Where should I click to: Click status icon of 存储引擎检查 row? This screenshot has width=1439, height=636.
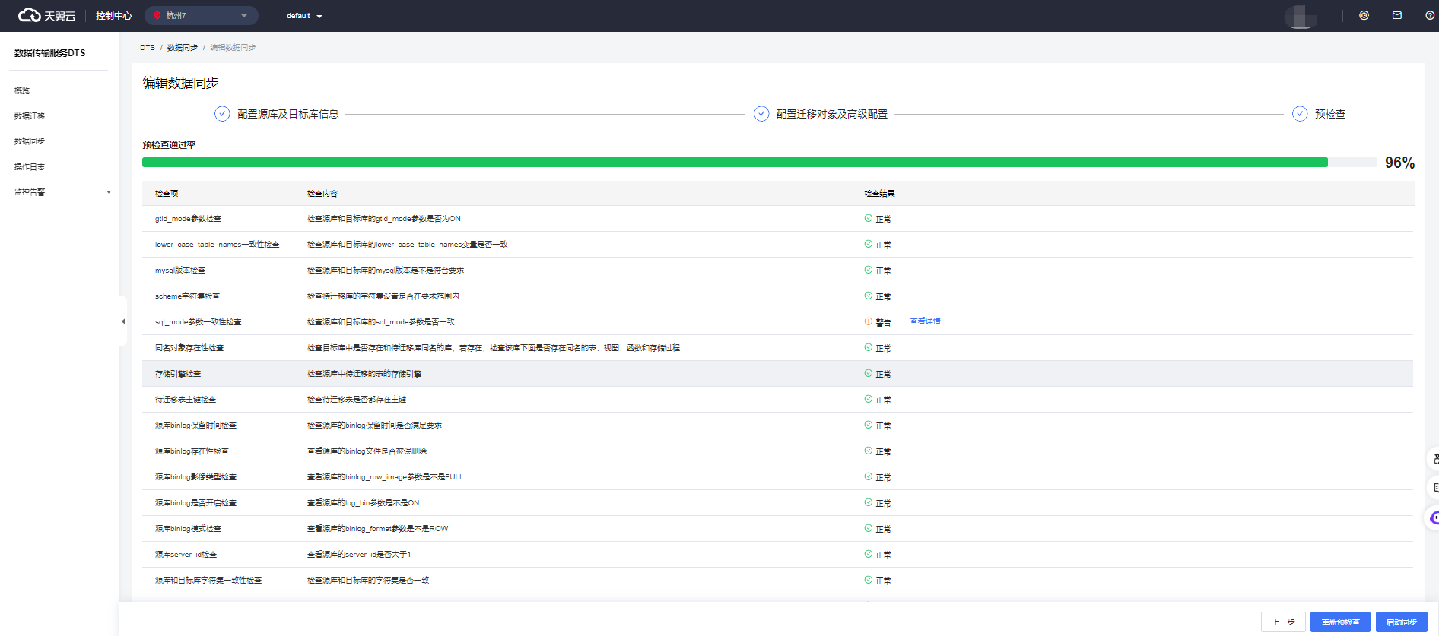pos(869,373)
